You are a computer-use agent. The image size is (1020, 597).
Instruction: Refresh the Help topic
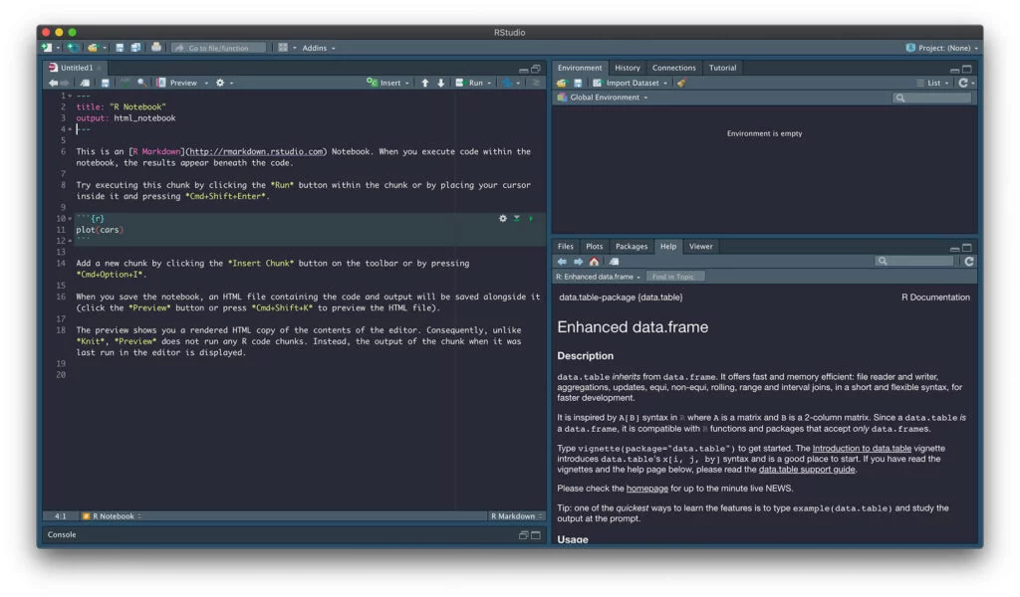click(969, 261)
